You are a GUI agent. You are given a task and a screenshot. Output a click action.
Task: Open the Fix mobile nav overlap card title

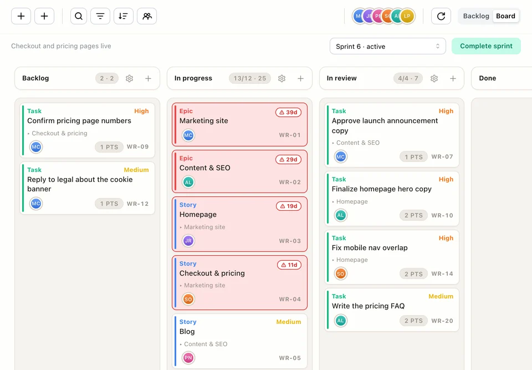(x=370, y=248)
